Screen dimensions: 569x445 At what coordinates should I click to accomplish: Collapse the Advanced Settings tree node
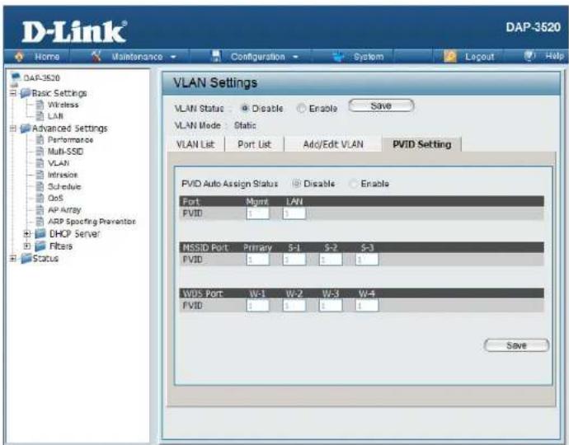13,129
